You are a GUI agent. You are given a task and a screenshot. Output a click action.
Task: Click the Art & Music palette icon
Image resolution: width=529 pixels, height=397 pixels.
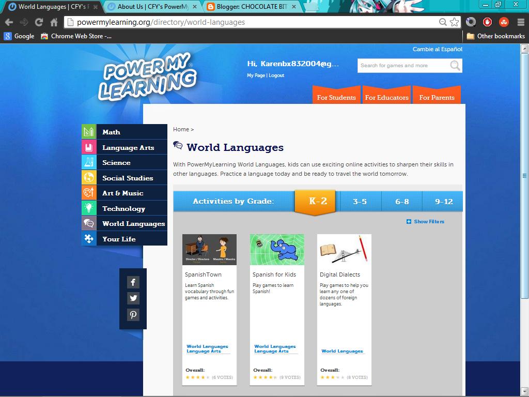coord(89,193)
